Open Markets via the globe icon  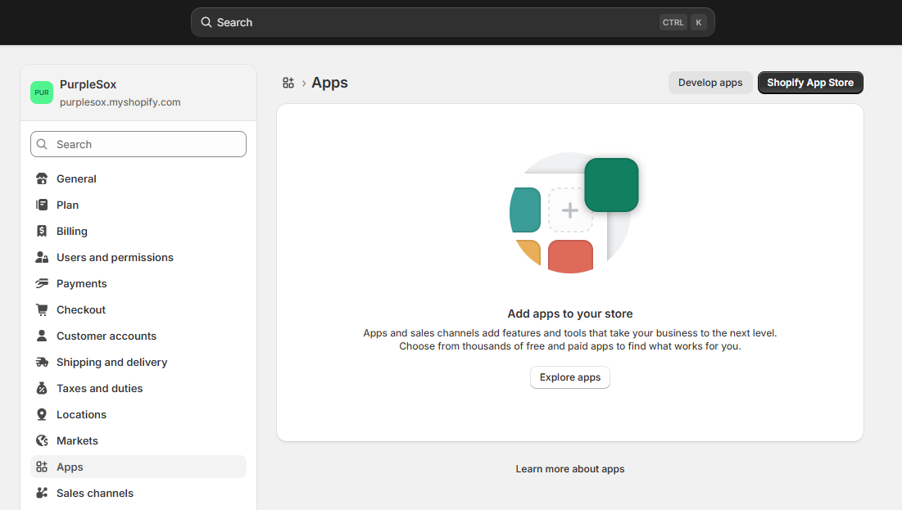pos(42,440)
